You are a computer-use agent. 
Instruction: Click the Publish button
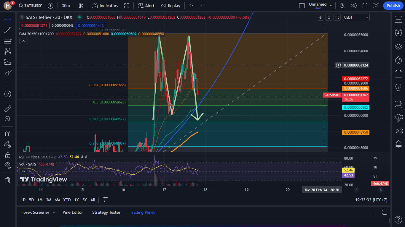tap(393, 5)
